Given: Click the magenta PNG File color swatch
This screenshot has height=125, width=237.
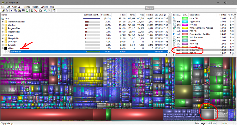Looking at the screenshot, I should tap(185, 25).
